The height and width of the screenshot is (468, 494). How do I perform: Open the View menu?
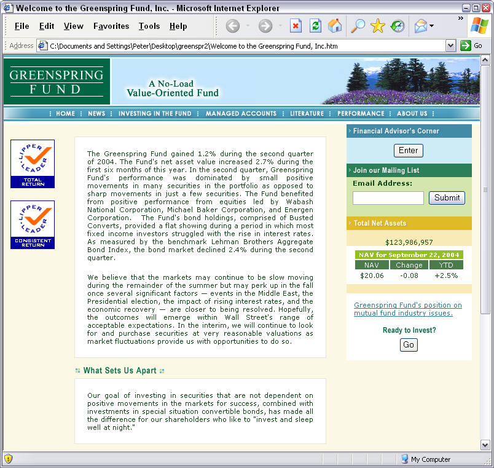pyautogui.click(x=73, y=26)
